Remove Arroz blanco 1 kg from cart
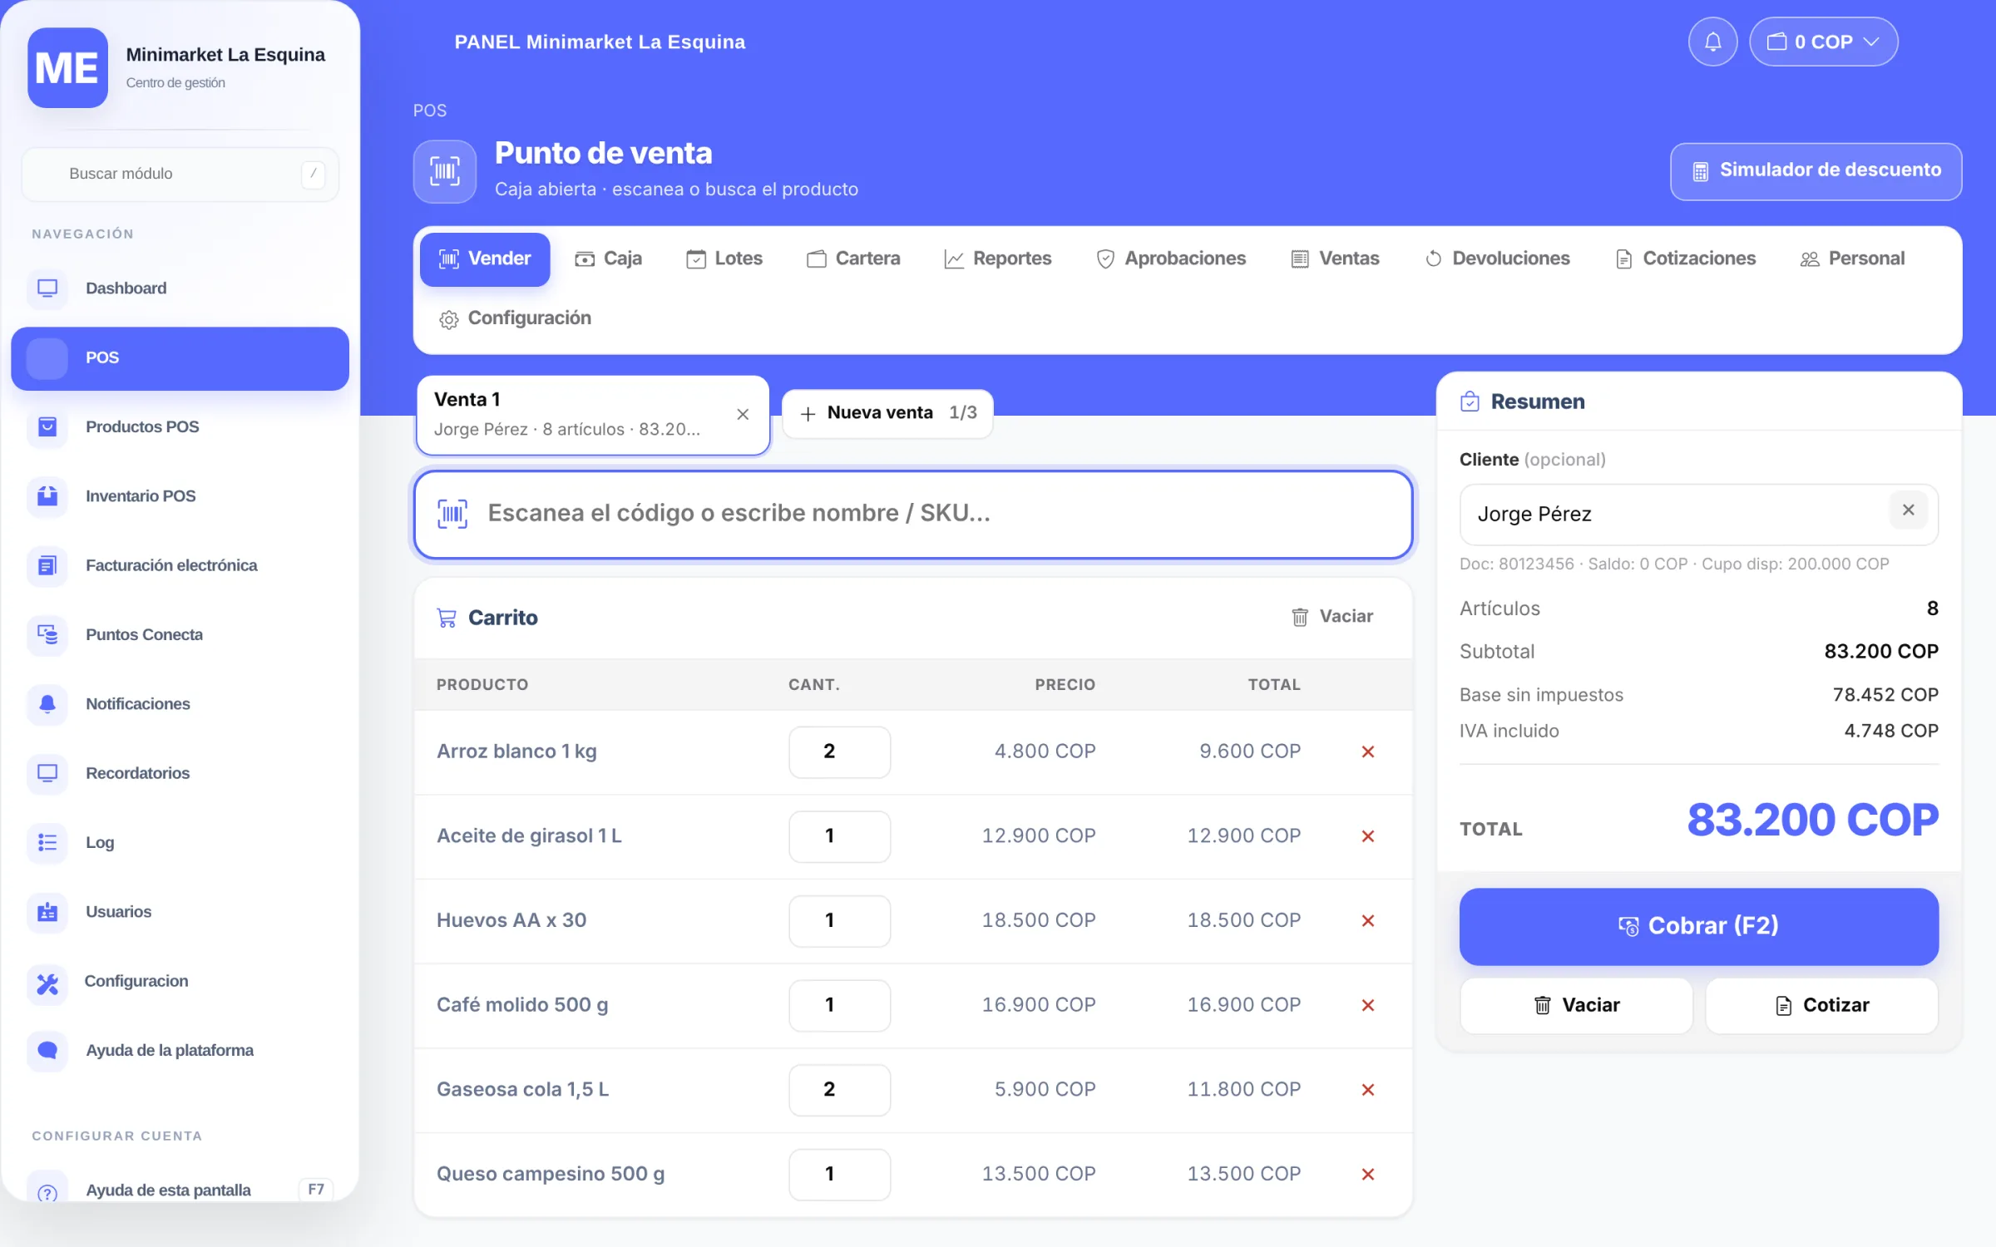The height and width of the screenshot is (1247, 1996). point(1367,752)
